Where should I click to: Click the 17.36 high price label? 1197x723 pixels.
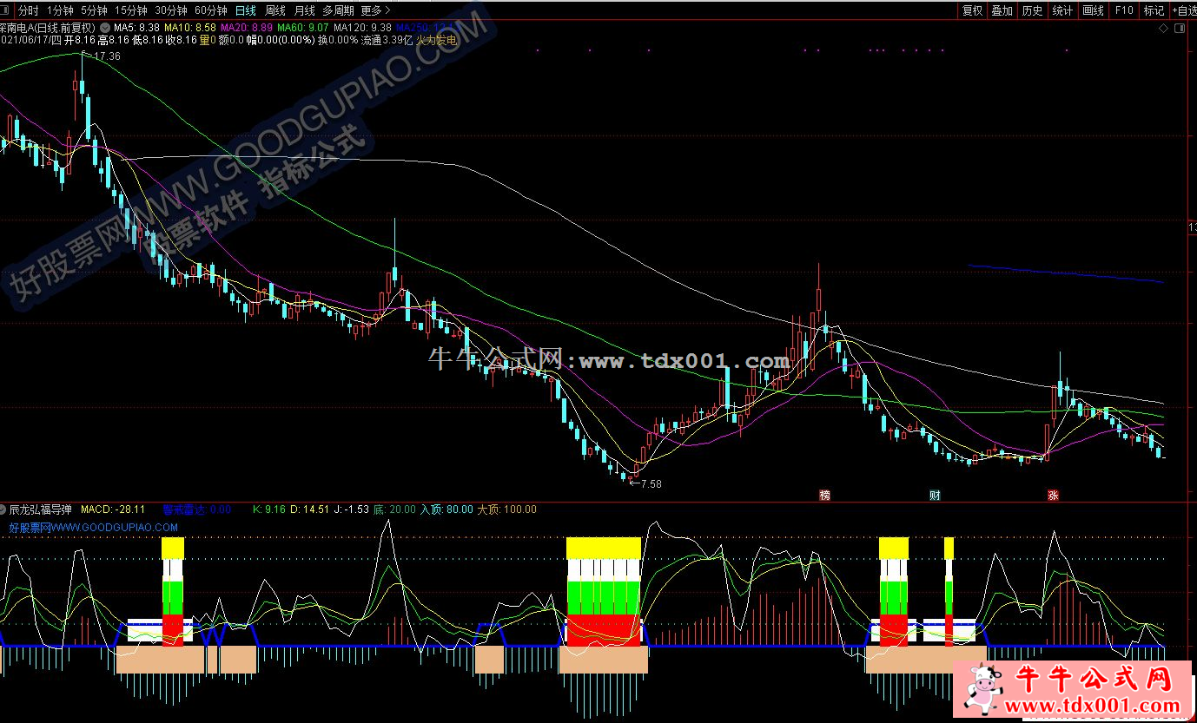(x=106, y=56)
